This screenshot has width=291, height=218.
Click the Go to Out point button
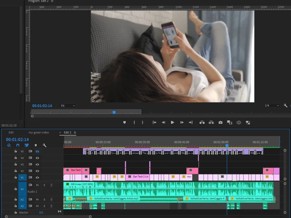pos(191,122)
